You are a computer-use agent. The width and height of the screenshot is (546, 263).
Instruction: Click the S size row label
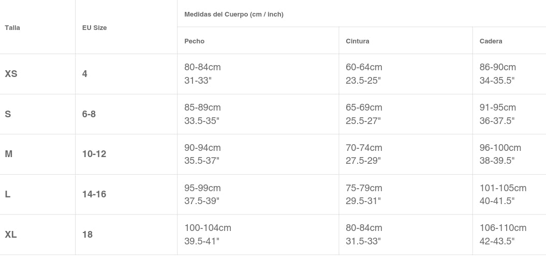click(8, 114)
